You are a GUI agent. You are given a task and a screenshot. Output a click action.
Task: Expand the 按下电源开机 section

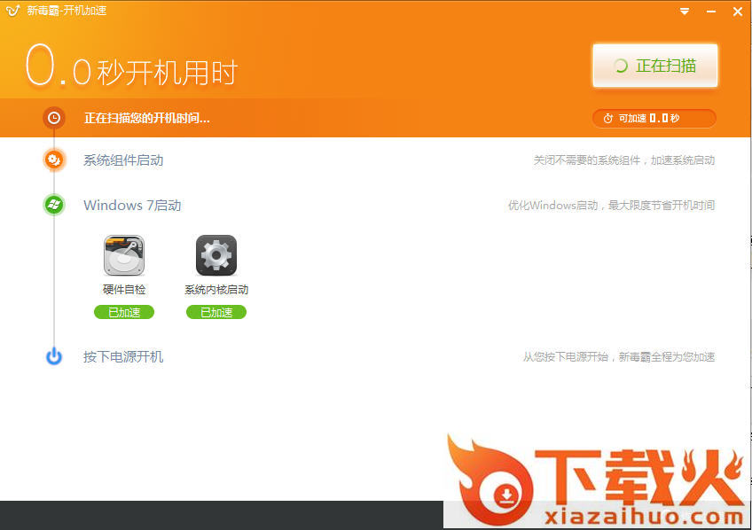(x=123, y=357)
